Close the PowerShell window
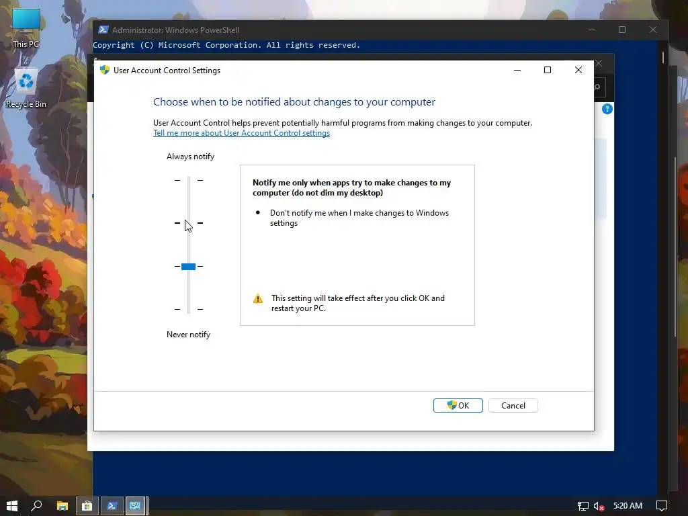 tap(653, 30)
